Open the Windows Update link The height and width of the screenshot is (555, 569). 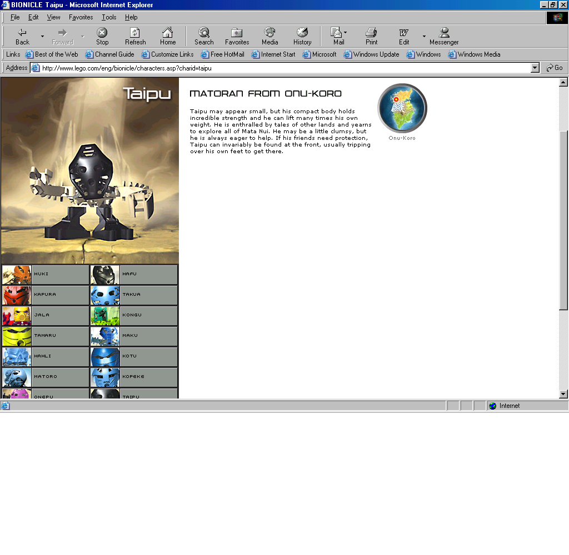click(x=371, y=54)
